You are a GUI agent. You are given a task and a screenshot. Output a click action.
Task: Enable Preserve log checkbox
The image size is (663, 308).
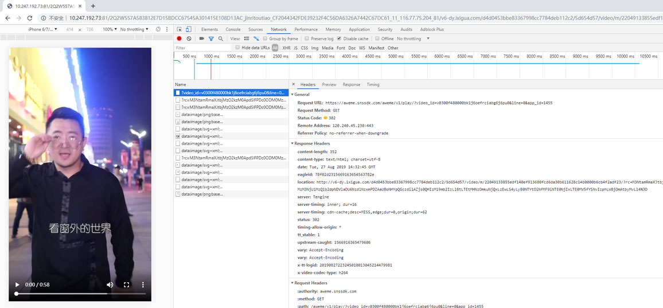307,38
